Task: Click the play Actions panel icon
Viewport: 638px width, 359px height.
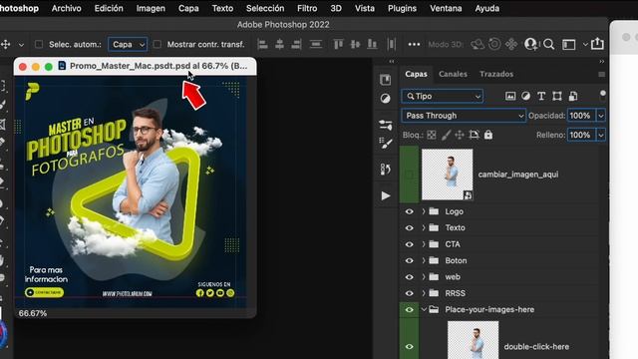Action: click(386, 195)
